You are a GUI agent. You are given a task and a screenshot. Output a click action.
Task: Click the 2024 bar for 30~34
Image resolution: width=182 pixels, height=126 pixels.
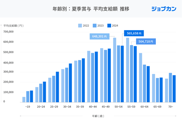[x=70, y=83]
